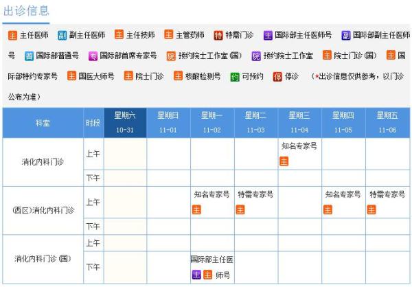Click 知名专家号 text under Thursday

(x=343, y=194)
